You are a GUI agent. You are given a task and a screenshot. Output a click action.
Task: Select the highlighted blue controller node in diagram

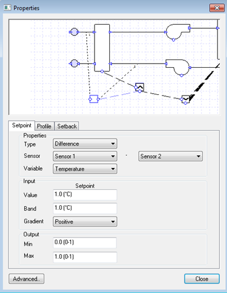(x=94, y=99)
